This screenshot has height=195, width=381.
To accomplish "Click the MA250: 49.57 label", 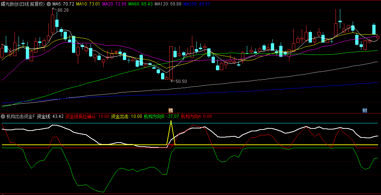I will coord(197,4).
